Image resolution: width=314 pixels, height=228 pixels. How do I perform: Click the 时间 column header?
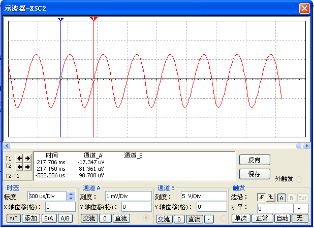point(52,156)
